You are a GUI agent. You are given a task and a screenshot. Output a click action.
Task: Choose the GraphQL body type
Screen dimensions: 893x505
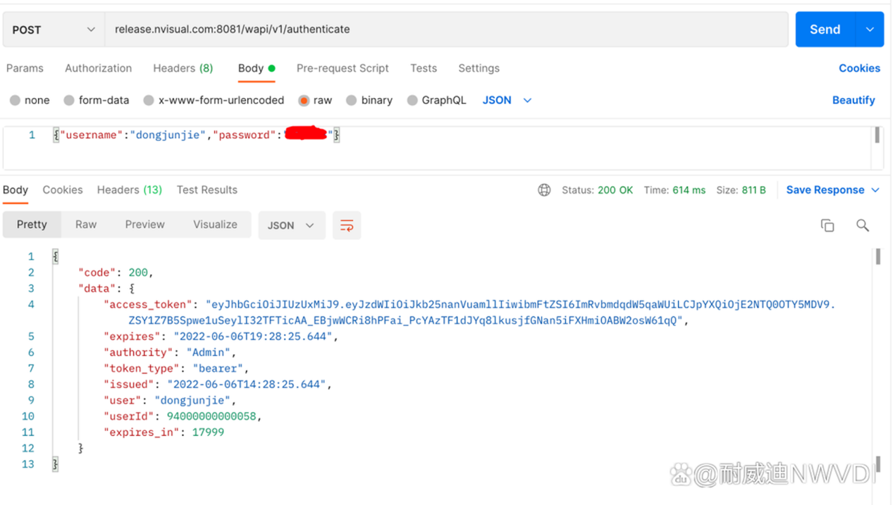tap(412, 101)
